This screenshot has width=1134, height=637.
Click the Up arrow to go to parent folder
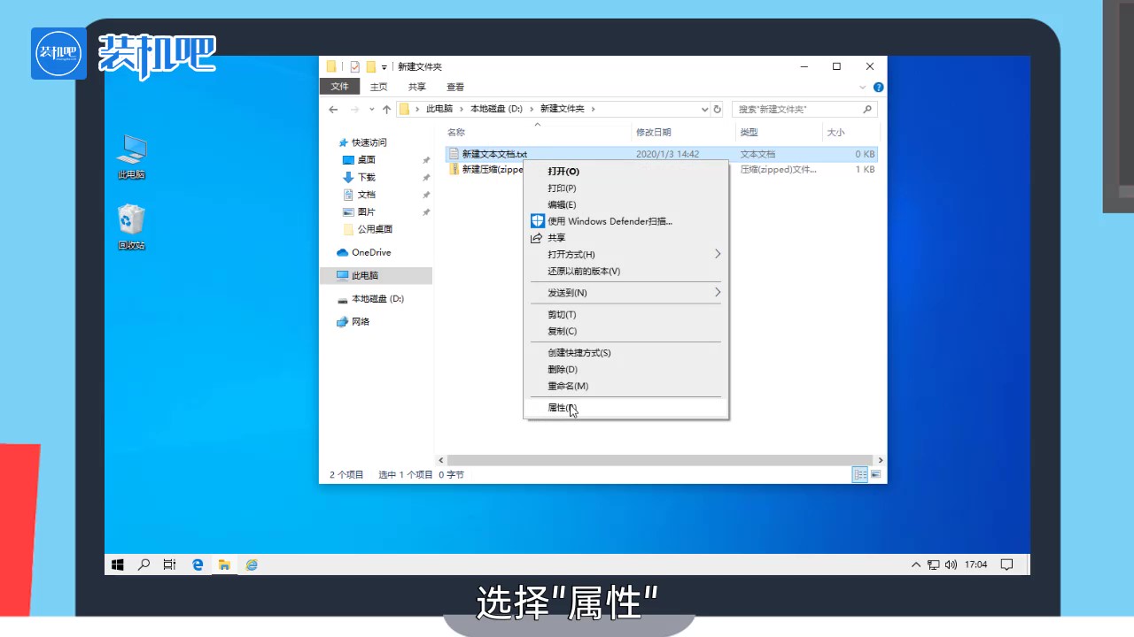386,108
